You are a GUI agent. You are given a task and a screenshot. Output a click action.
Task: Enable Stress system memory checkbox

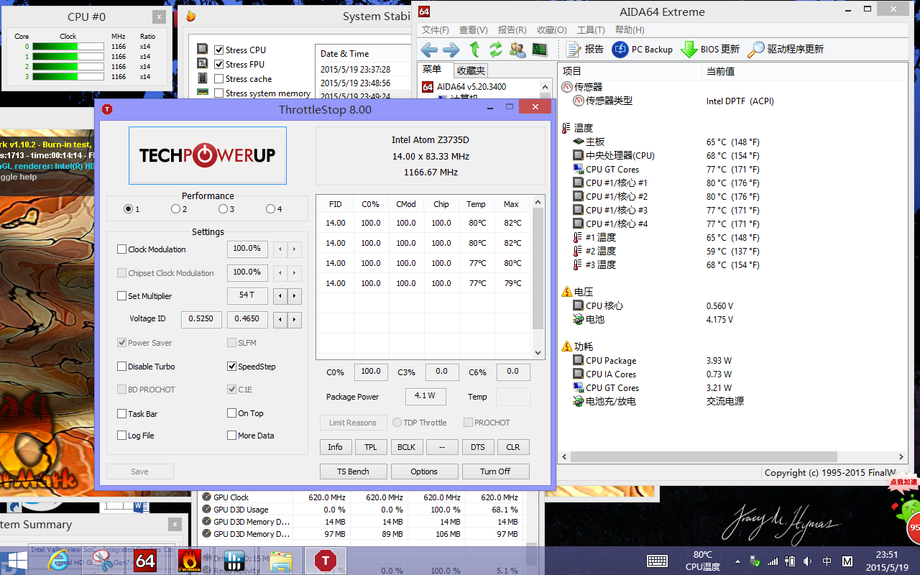click(x=219, y=93)
